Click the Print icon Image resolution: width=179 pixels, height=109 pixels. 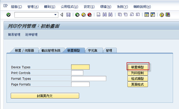(98, 15)
